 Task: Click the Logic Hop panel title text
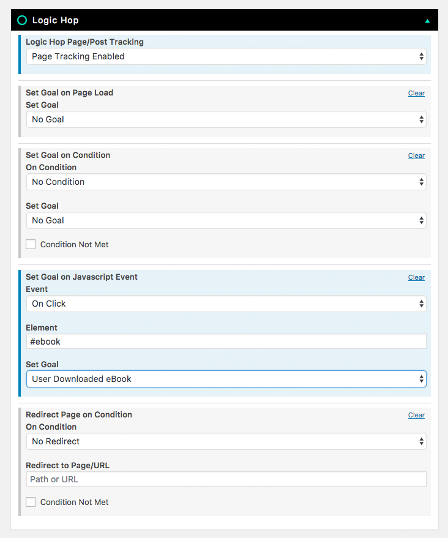56,20
